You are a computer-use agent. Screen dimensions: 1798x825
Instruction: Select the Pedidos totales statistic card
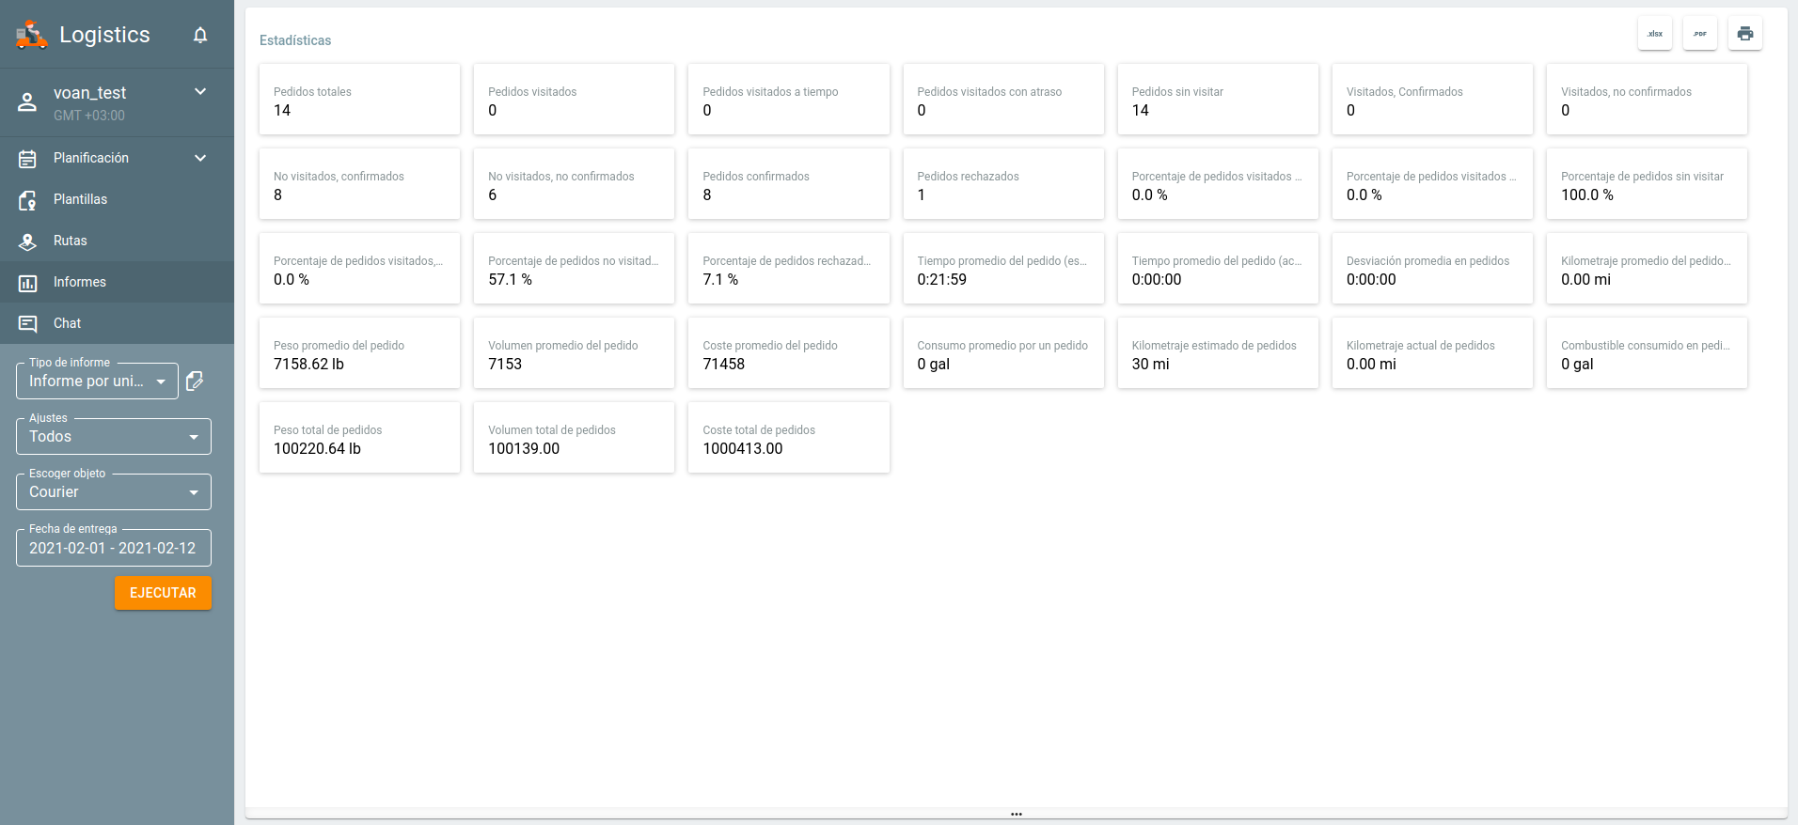tap(359, 100)
